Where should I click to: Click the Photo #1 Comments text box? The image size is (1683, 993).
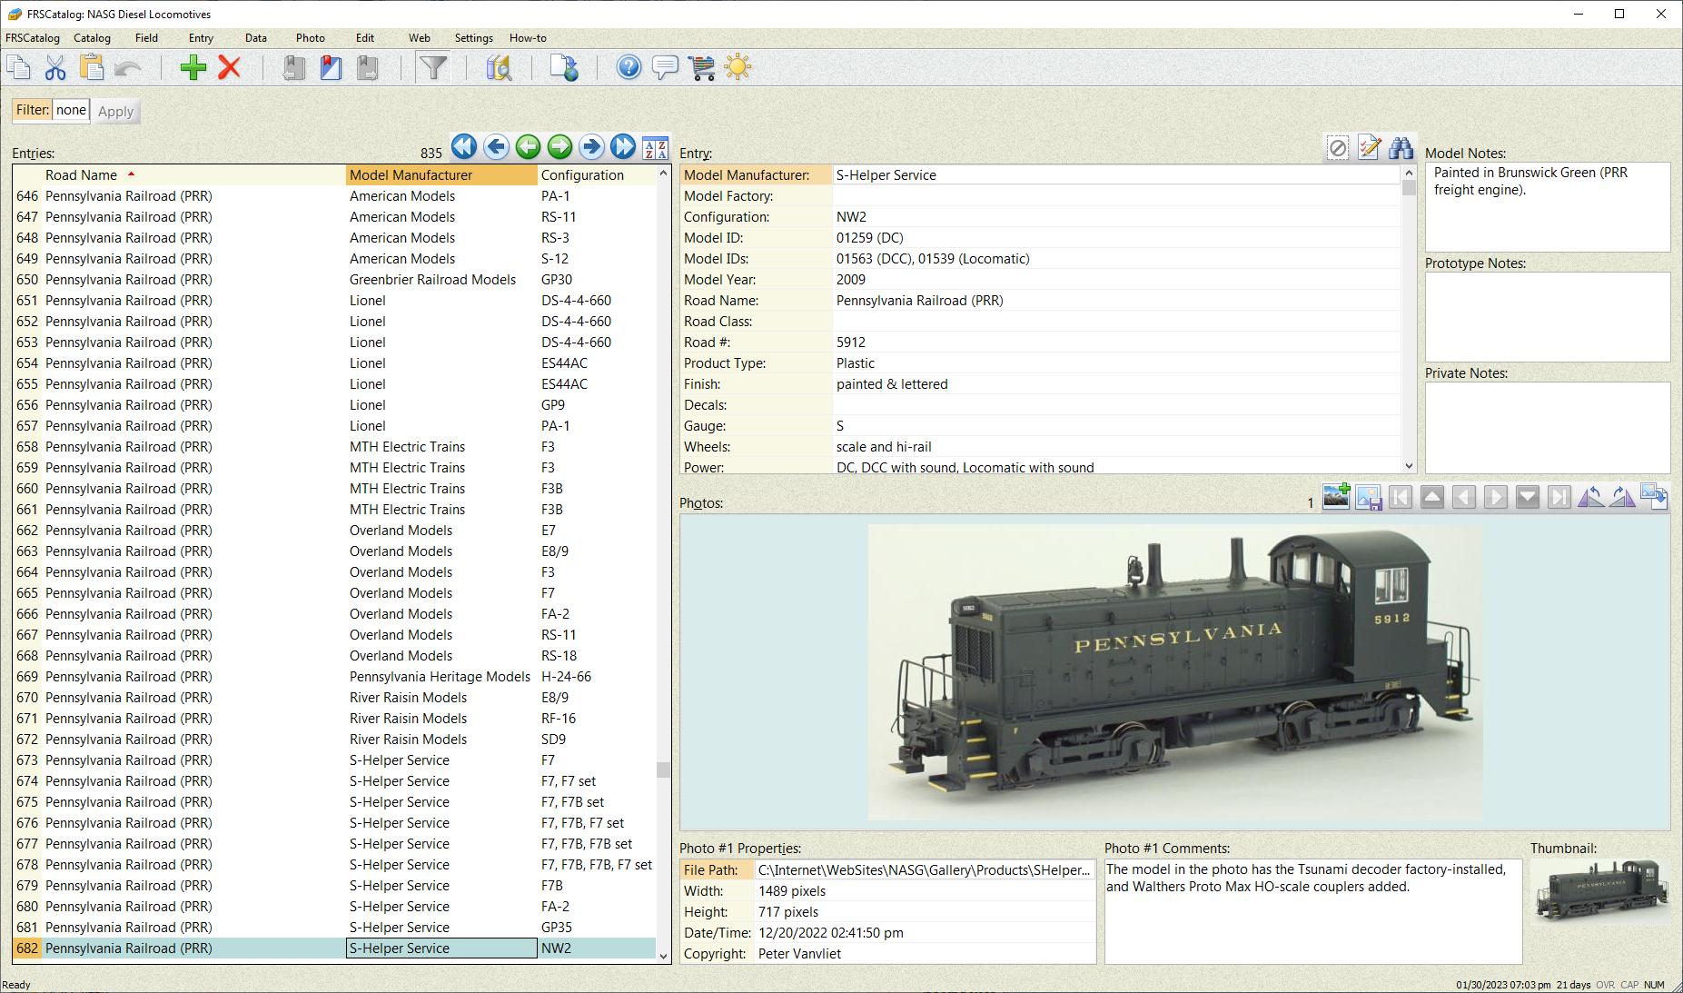[1312, 910]
